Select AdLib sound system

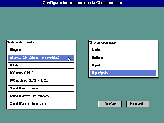click(x=41, y=66)
